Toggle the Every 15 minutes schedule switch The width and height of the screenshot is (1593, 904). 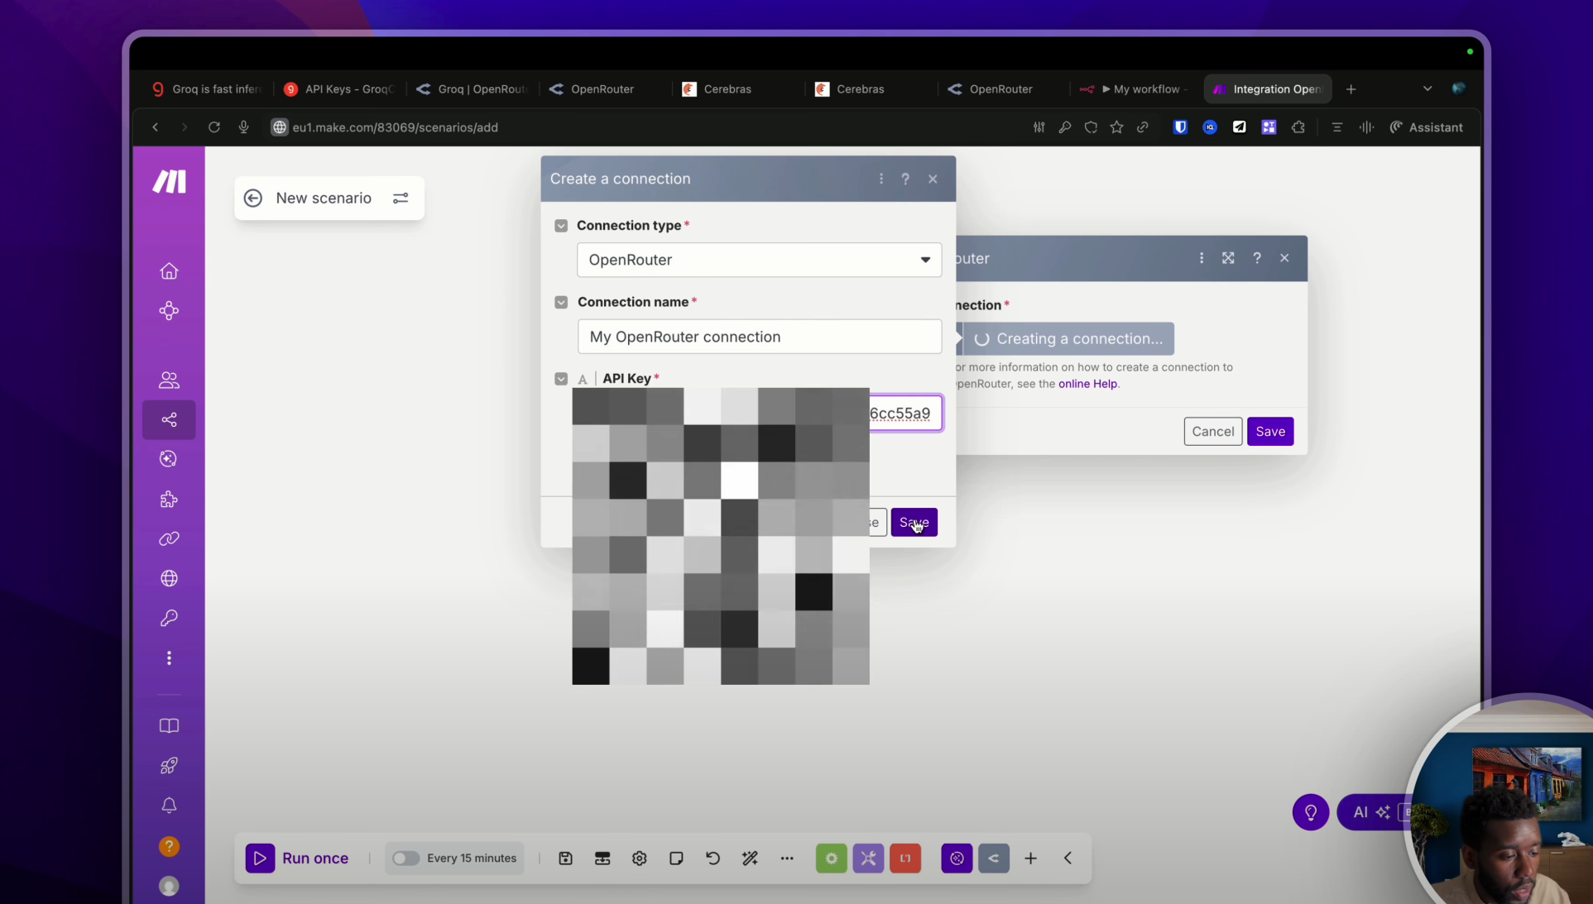[x=405, y=859]
